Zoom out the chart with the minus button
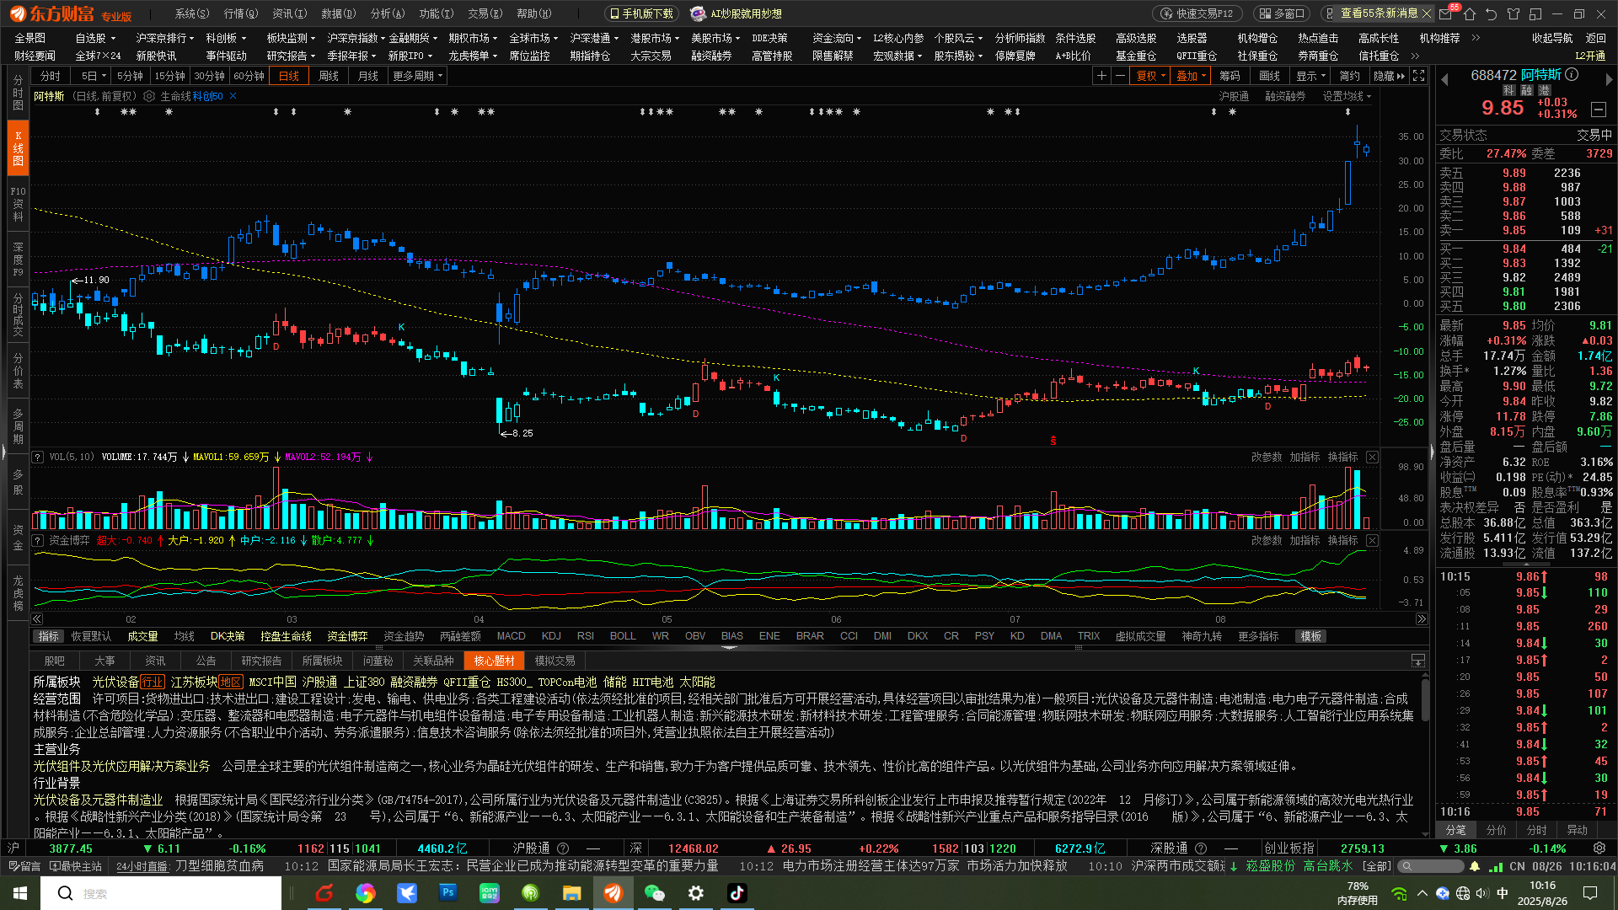The width and height of the screenshot is (1618, 910). click(1120, 76)
